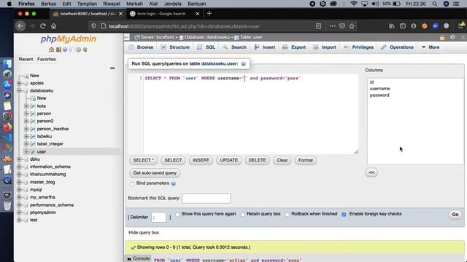Open Finder from the dock
Screen dimensions: 467x262
click(x=7, y=63)
